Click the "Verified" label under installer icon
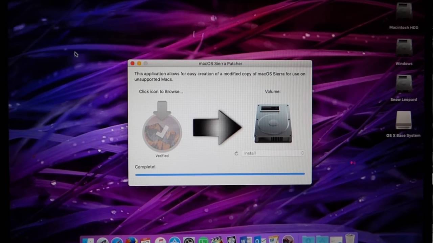Screen dimensions: 433x243 coord(162,156)
